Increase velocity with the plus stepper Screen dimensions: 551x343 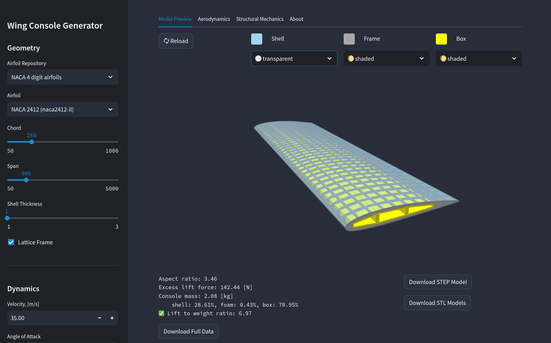(x=112, y=318)
